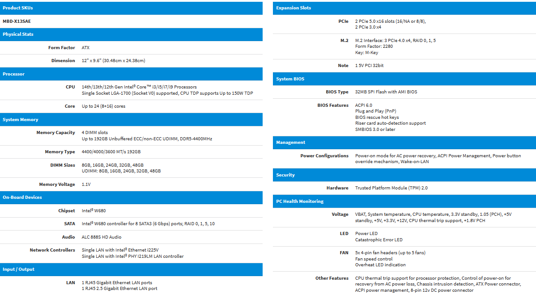The image size is (536, 294).
Task: Click the 14th/13th/12th Gen Intel Core processors line
Action: (139, 87)
